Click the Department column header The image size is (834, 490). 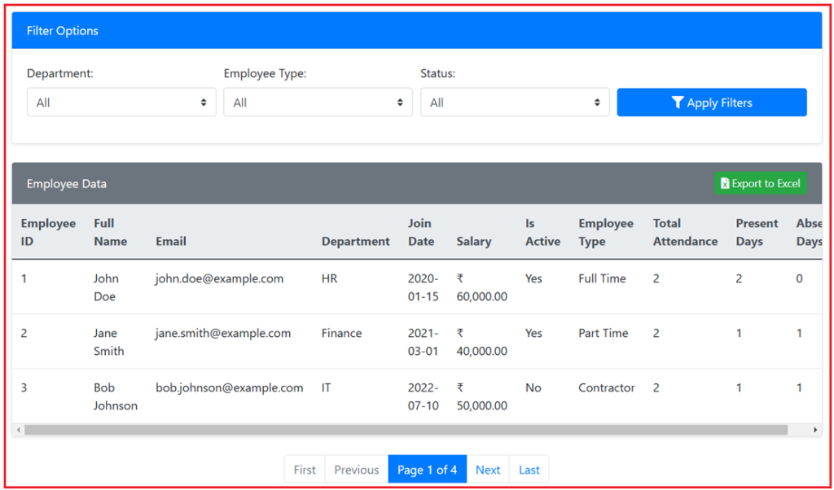[355, 241]
